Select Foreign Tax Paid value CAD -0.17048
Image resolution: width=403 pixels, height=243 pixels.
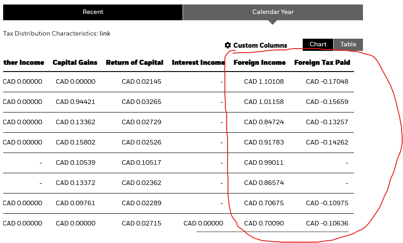click(327, 81)
